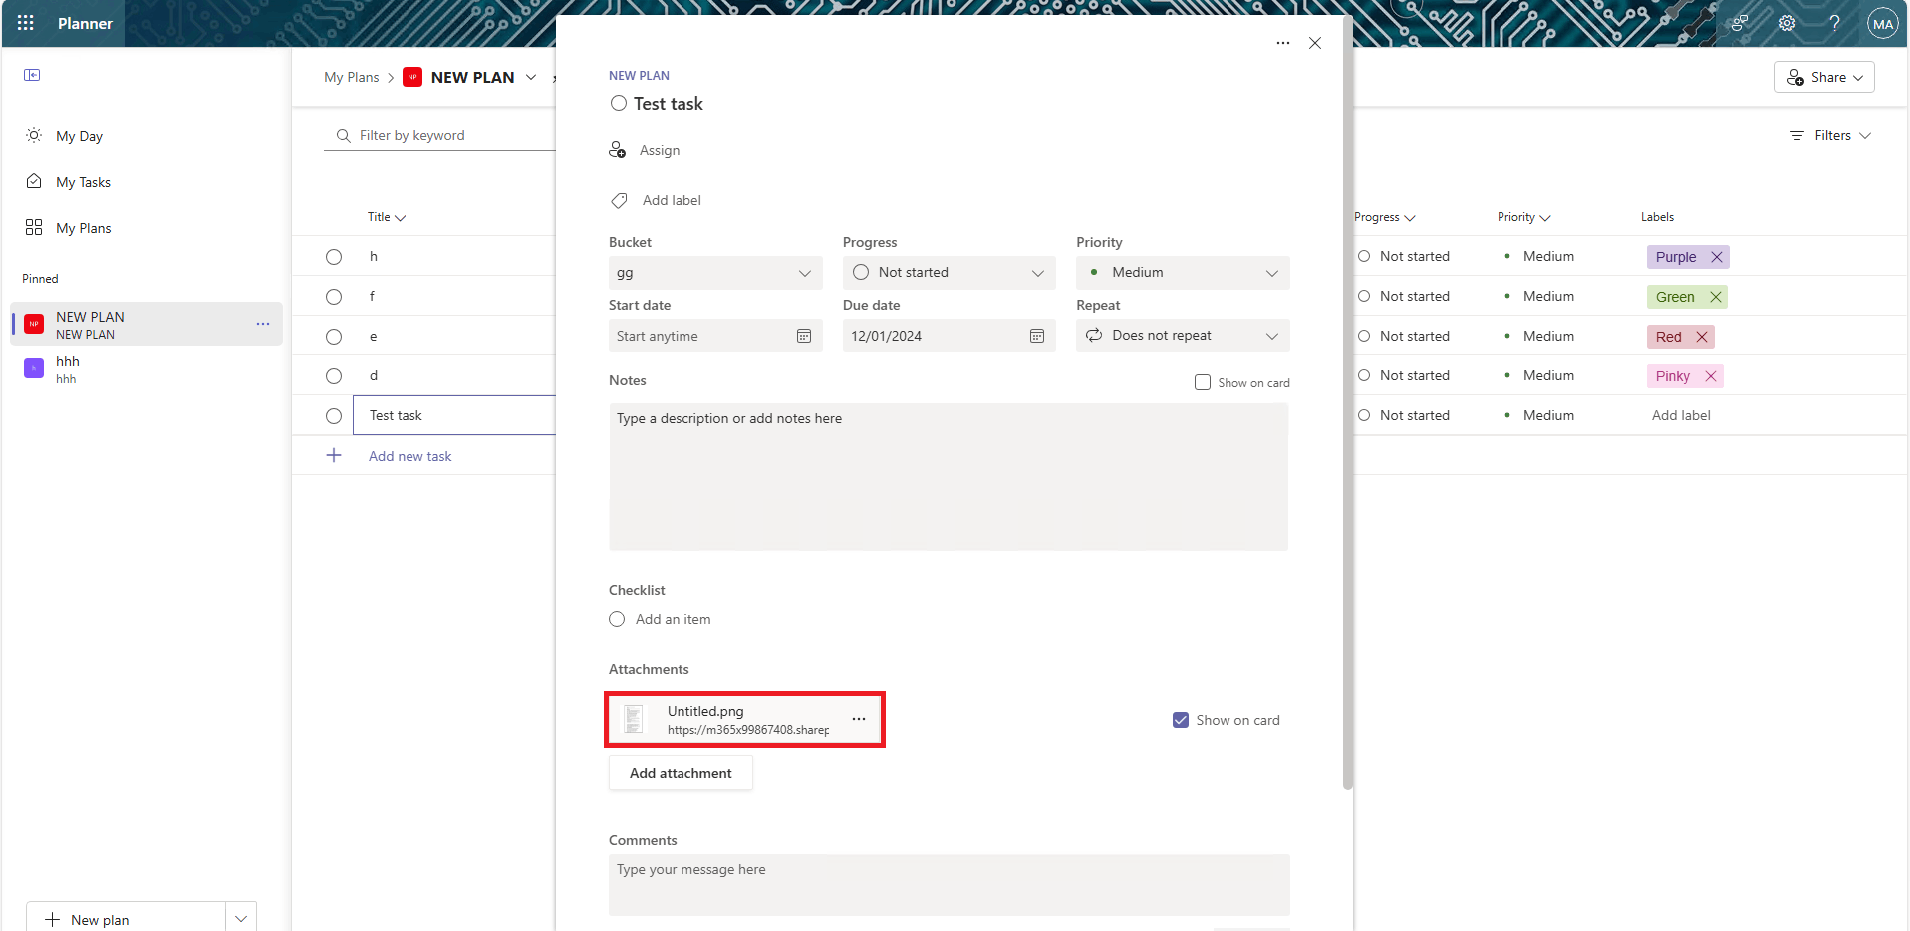Viewport: 1910px width, 931px height.
Task: Open Settings via the gear icon
Action: (x=1786, y=23)
